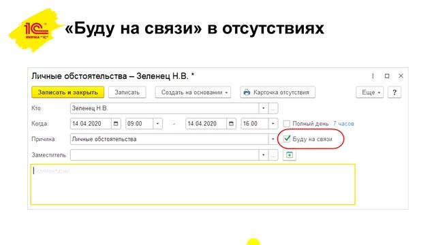
Task: Open the Создать на основании dropdown
Action: coord(193,93)
